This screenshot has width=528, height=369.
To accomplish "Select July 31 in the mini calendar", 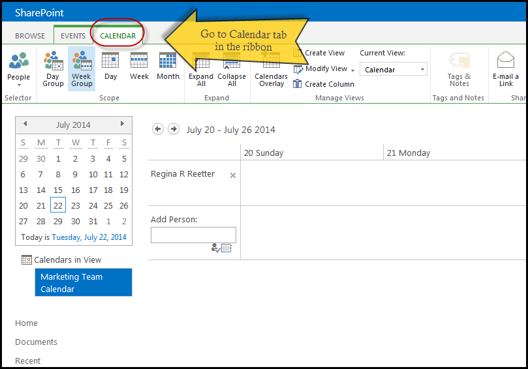I will [93, 221].
